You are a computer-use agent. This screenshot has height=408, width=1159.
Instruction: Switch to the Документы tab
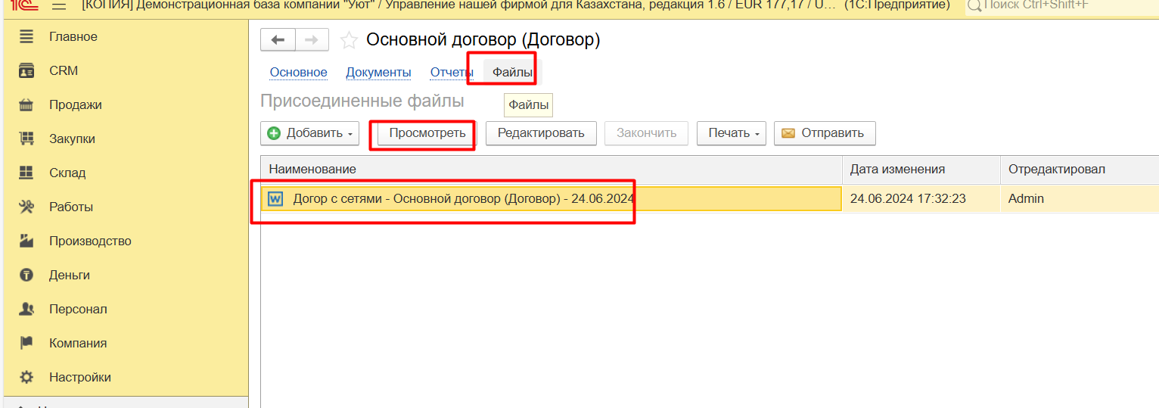tap(378, 73)
